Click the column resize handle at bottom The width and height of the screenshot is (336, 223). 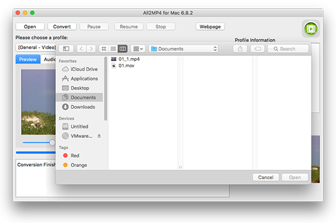point(180,167)
